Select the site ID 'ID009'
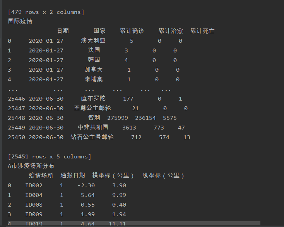 click(x=34, y=214)
